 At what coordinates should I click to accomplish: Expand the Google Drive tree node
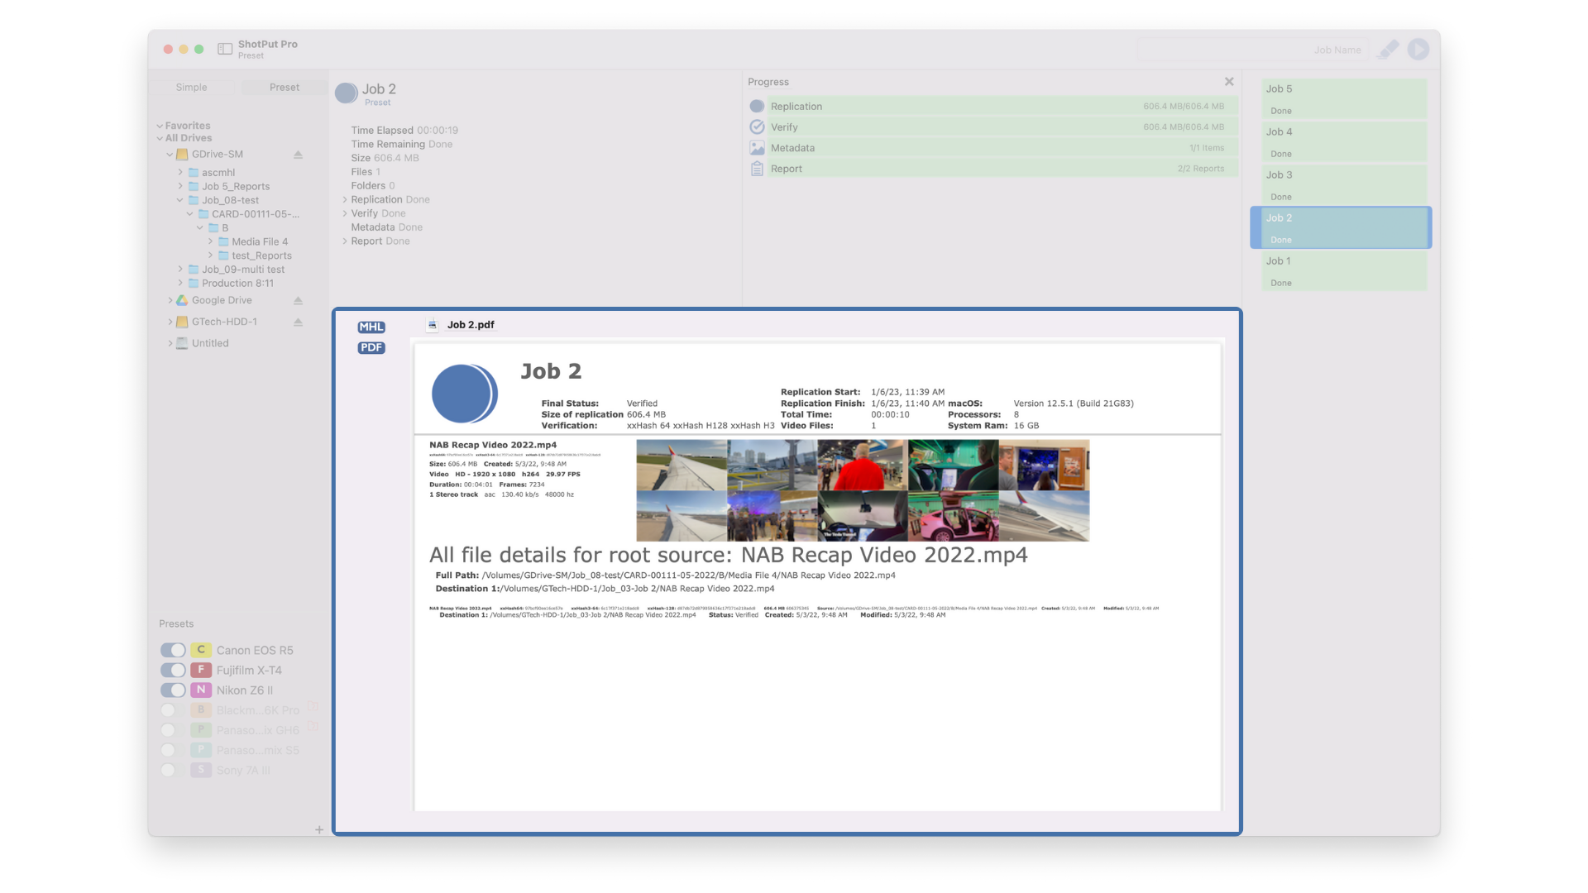[170, 301]
